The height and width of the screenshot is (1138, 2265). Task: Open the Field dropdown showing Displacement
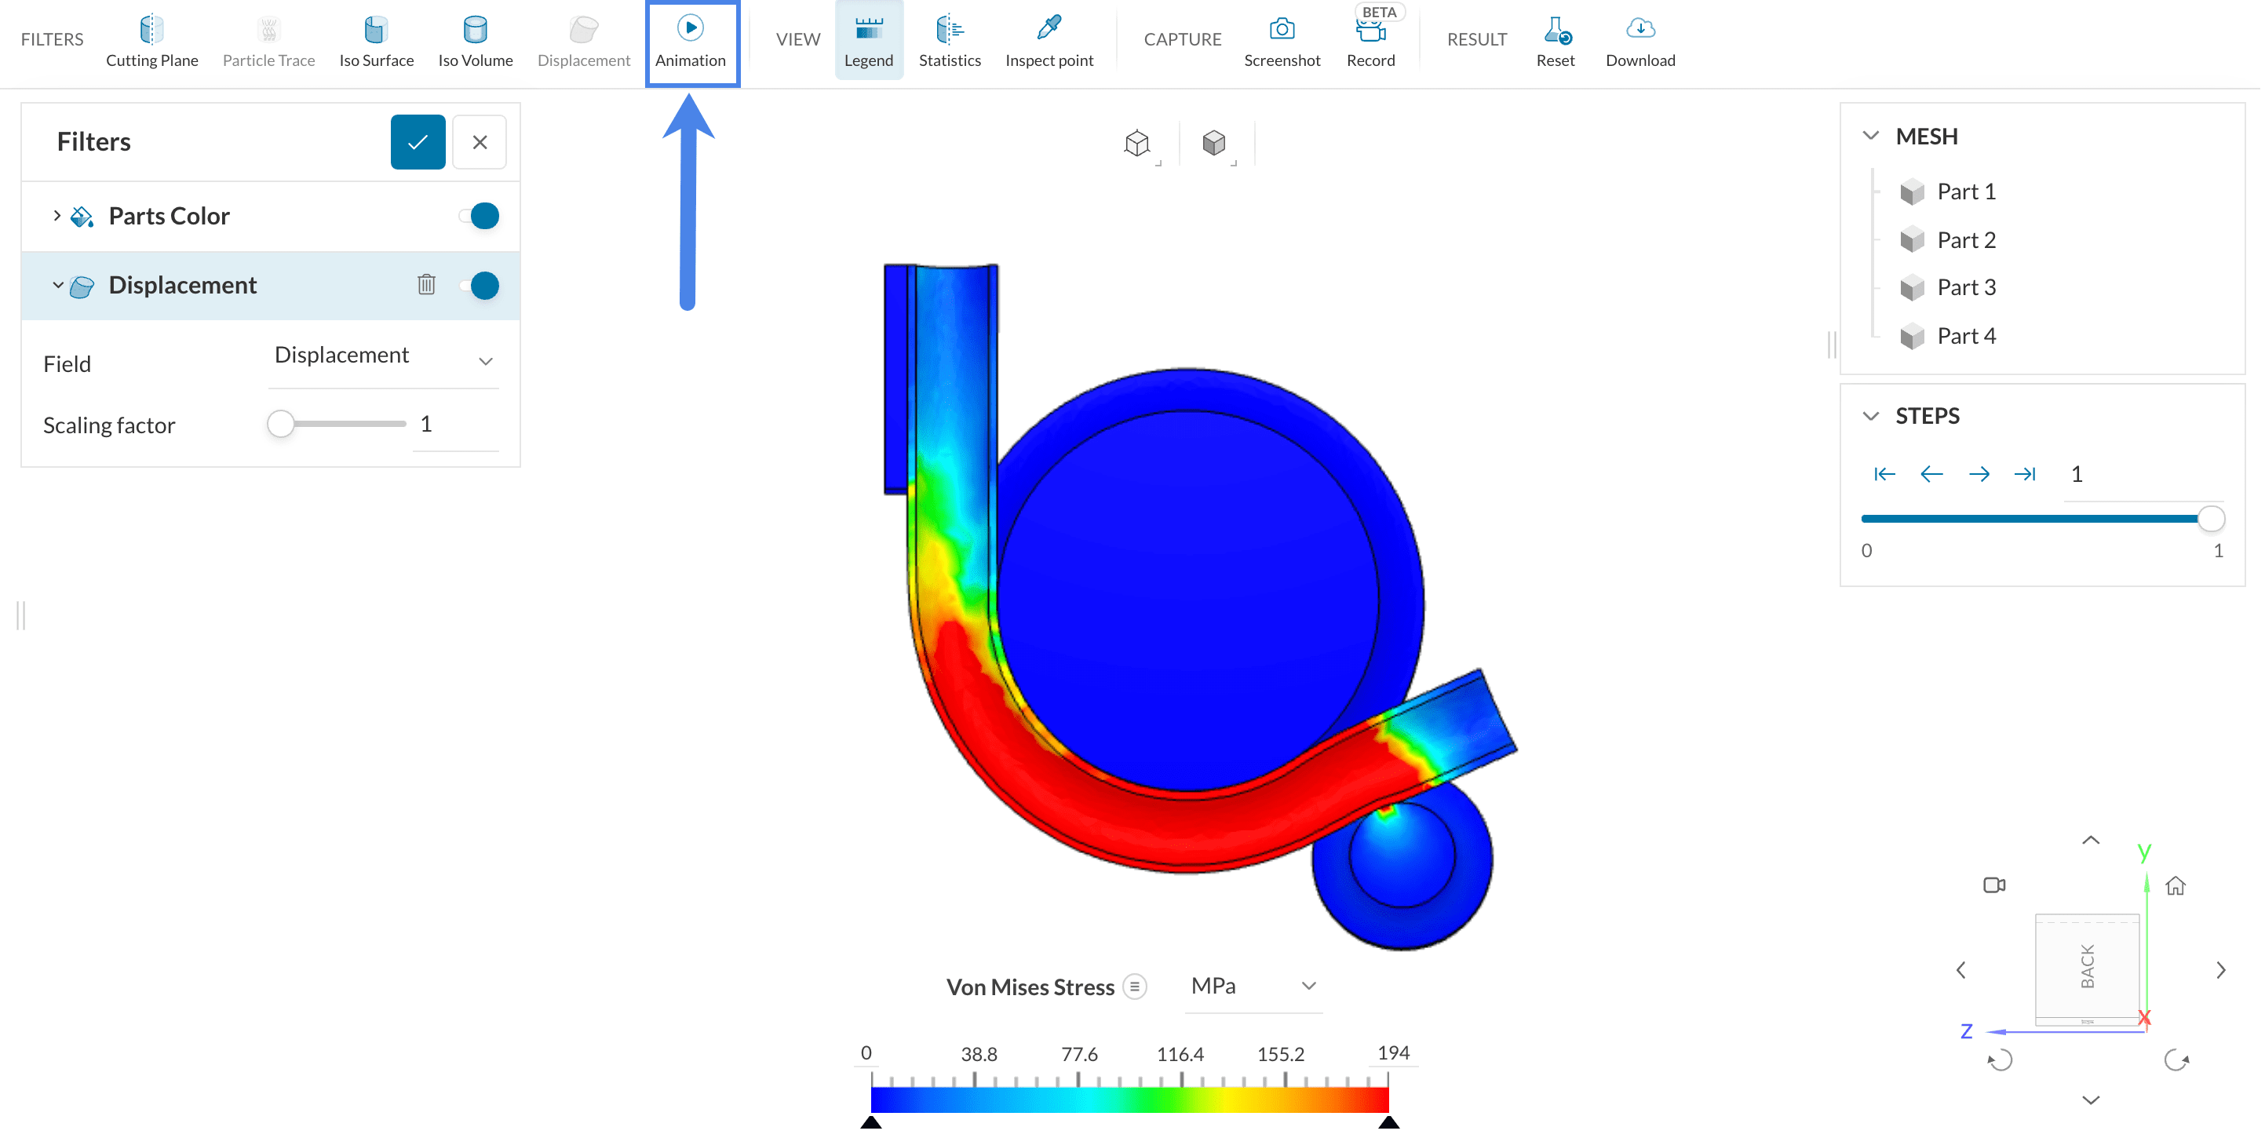coord(383,357)
